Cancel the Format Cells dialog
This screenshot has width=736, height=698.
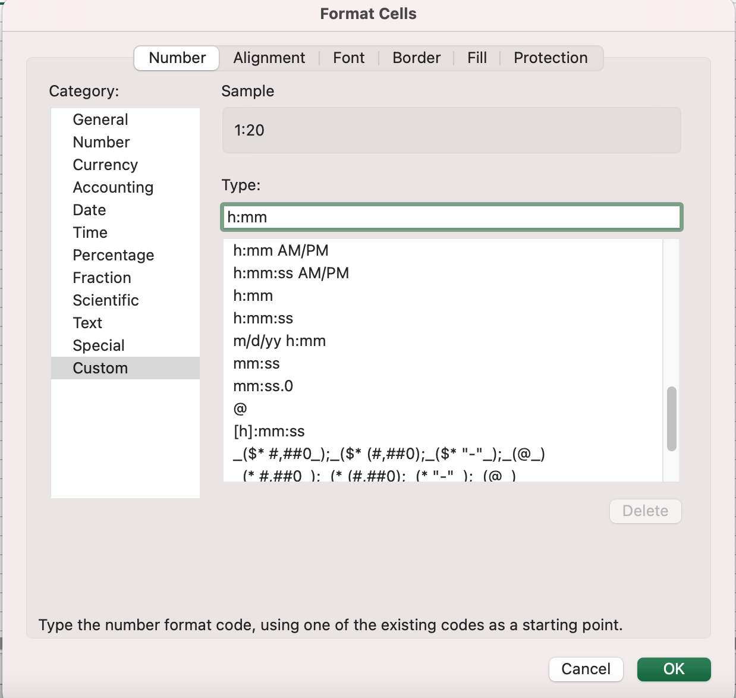pyautogui.click(x=586, y=669)
